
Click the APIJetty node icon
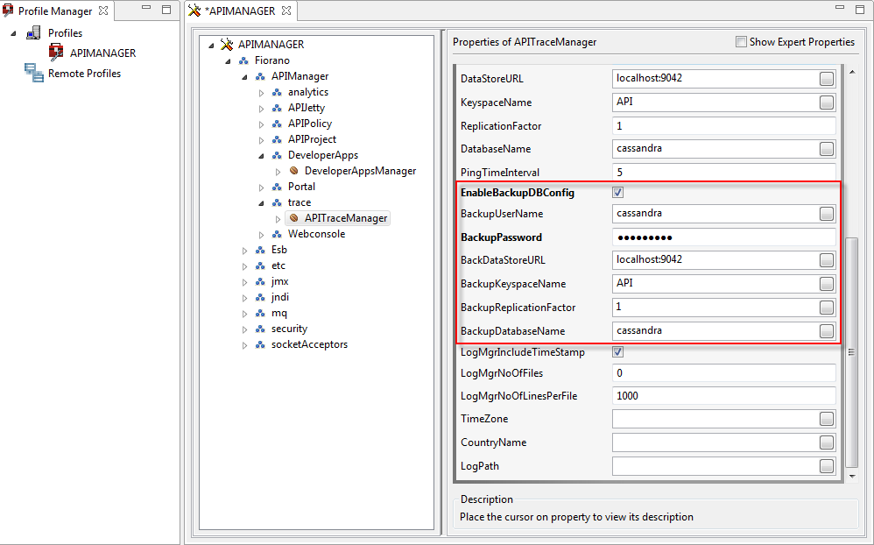277,108
